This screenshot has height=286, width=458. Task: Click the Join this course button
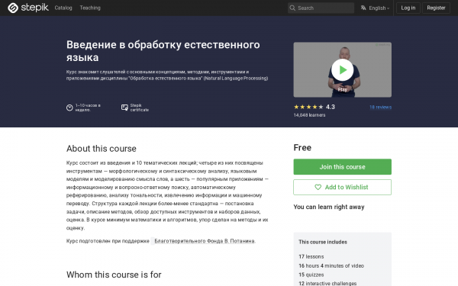(342, 167)
